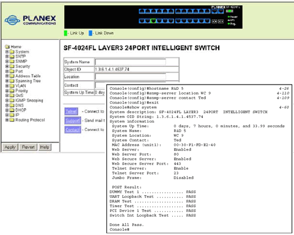Click console line 'show system'
Screen dimensions: 294x235
[x=133, y=108]
